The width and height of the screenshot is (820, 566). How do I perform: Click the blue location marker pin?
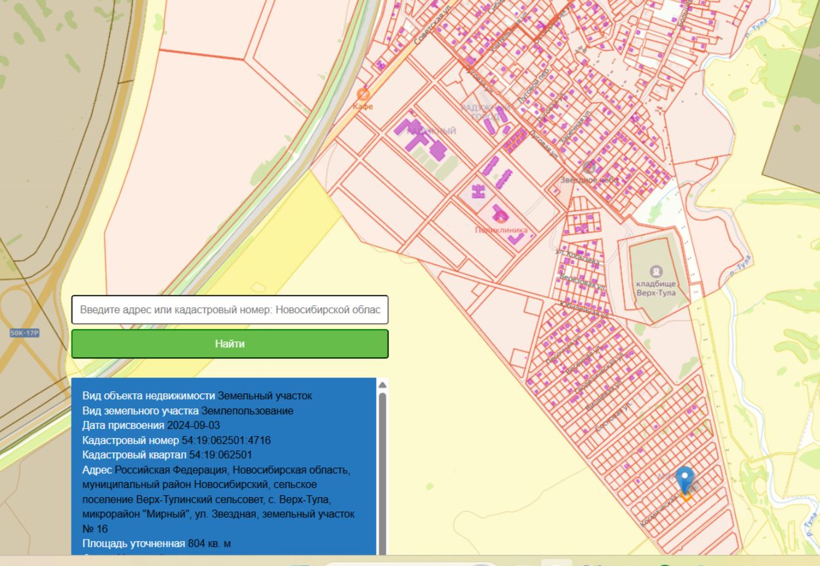point(684,478)
